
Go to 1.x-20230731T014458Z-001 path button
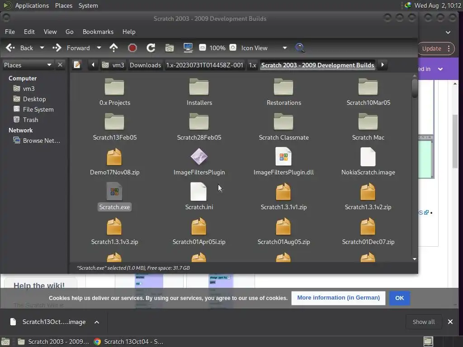(205, 65)
